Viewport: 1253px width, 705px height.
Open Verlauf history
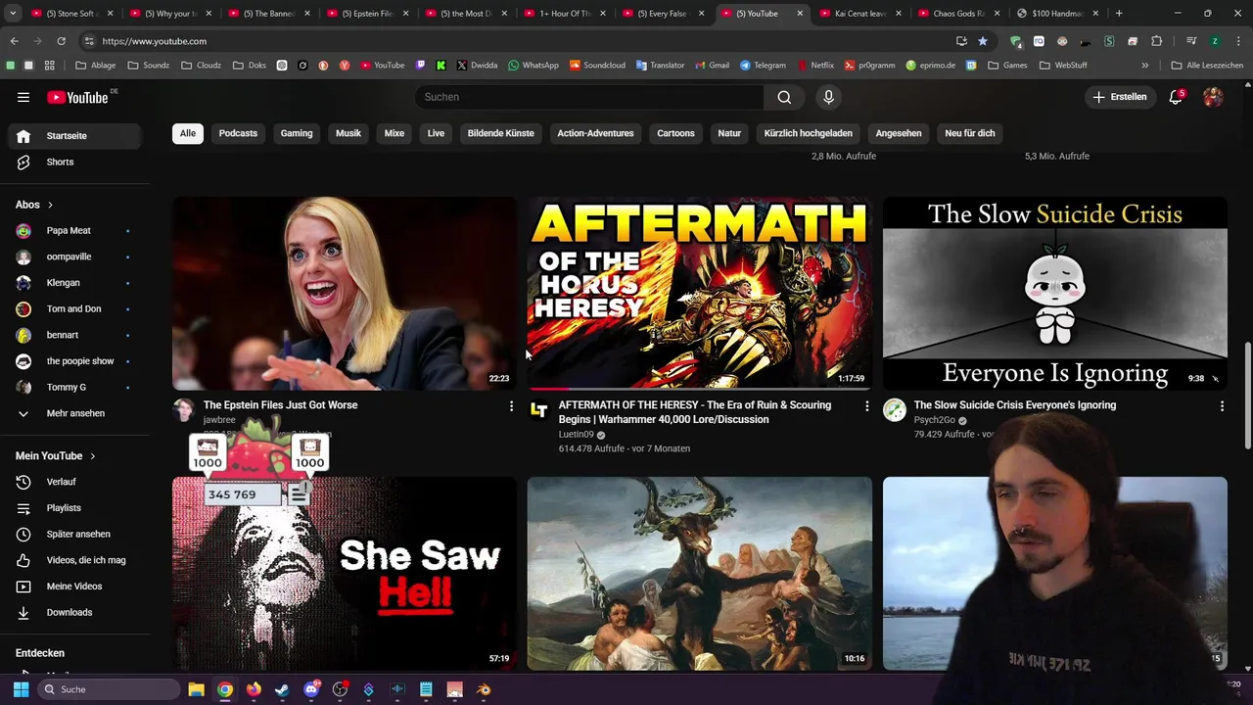74,482
